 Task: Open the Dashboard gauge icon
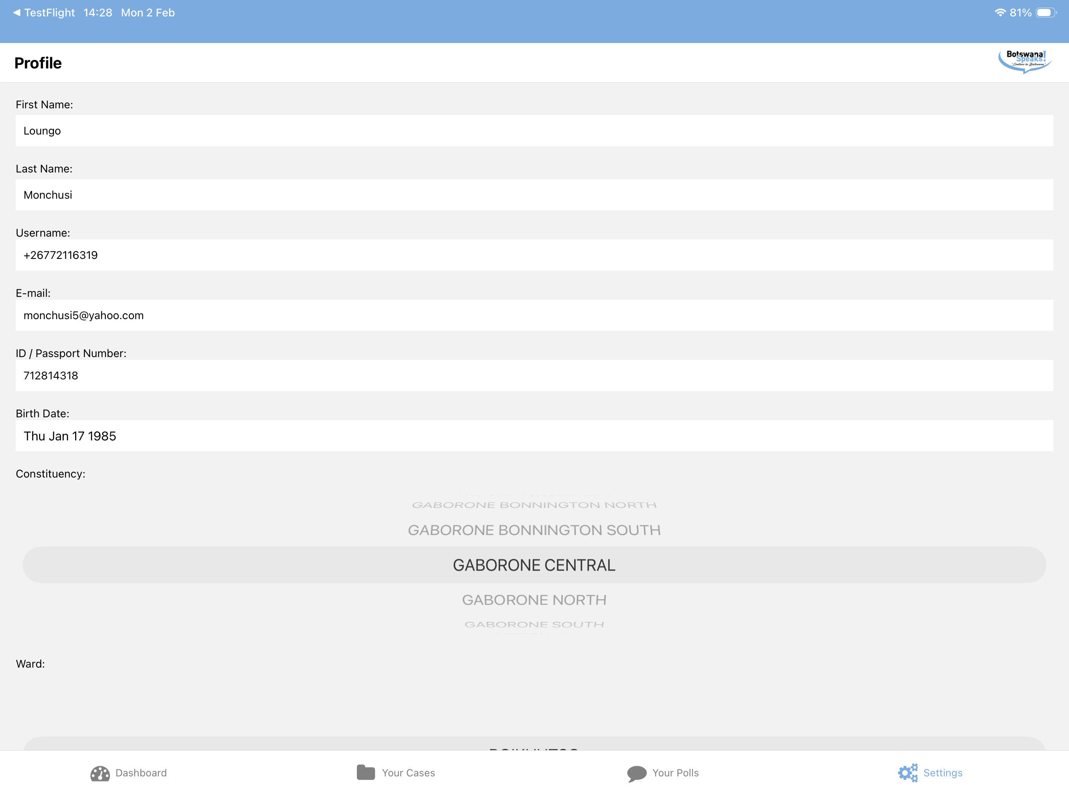100,773
